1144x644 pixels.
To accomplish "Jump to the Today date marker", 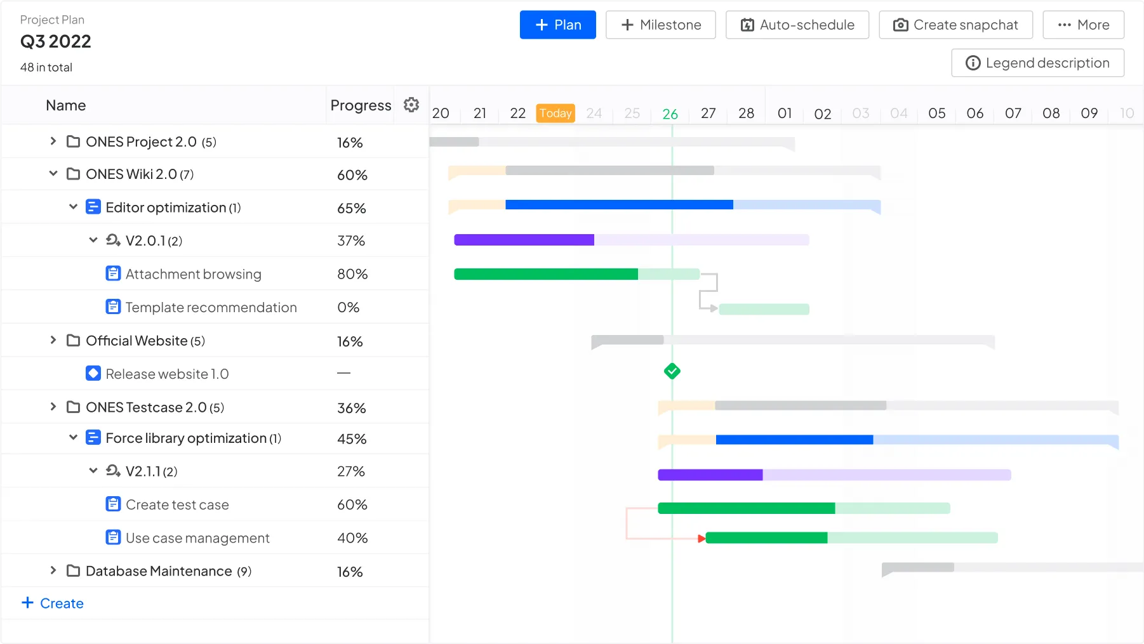I will pyautogui.click(x=555, y=113).
